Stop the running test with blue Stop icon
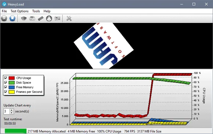213x134 pixels. [12, 18]
